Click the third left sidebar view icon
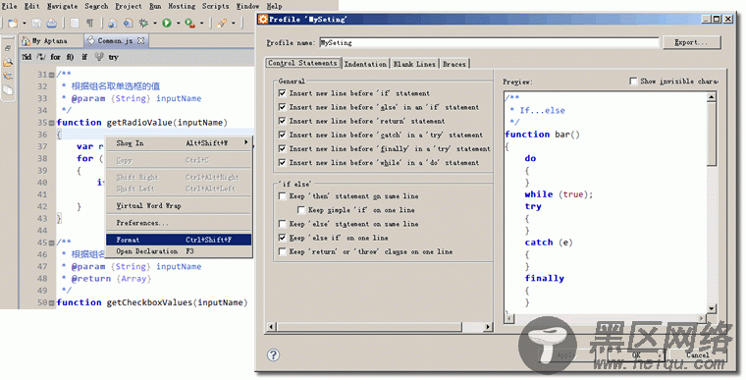The image size is (746, 380). point(8,77)
